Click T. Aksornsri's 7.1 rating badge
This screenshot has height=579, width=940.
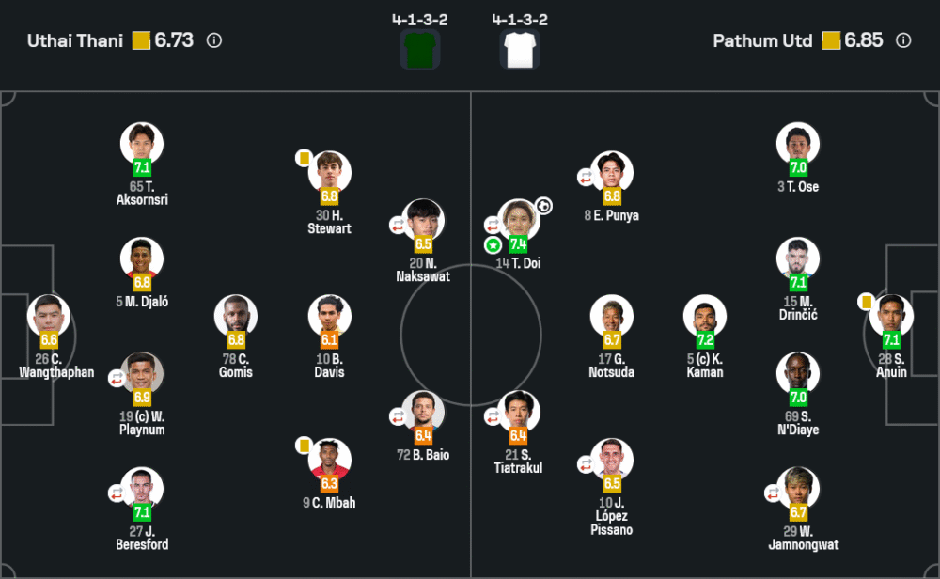[x=142, y=168]
